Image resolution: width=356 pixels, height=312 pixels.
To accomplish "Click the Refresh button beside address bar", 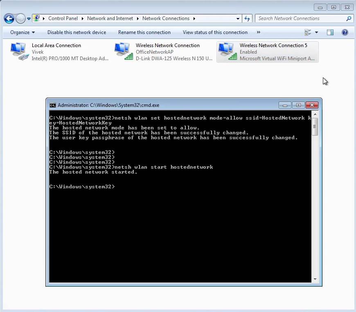I will click(x=247, y=18).
